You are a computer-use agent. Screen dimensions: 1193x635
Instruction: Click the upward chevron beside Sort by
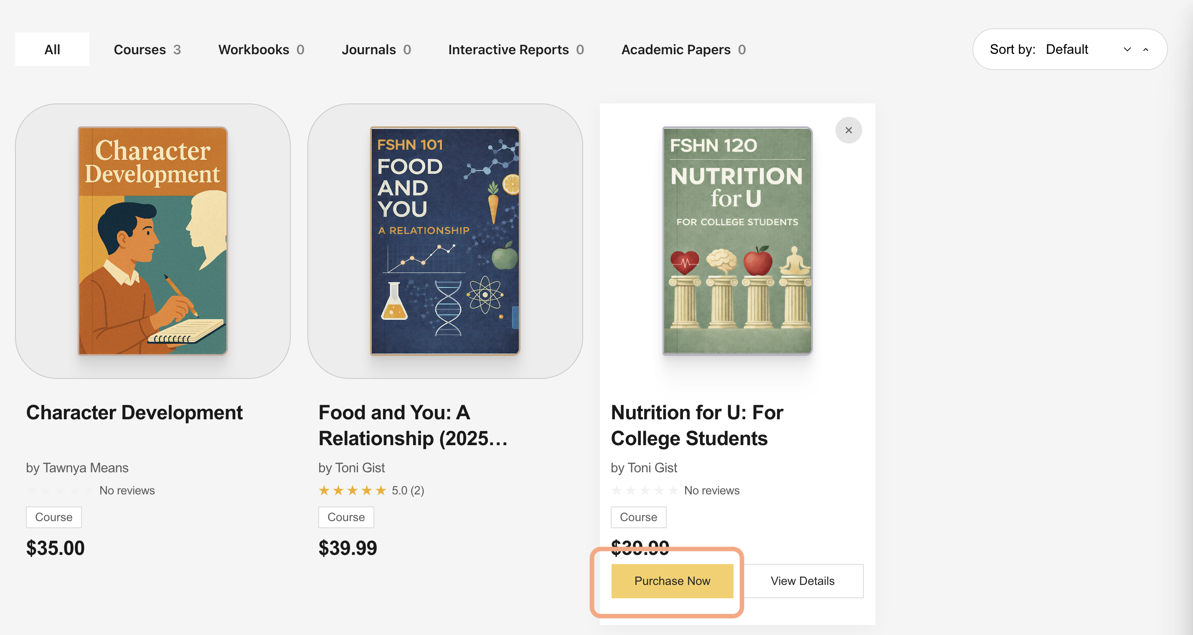click(1145, 49)
